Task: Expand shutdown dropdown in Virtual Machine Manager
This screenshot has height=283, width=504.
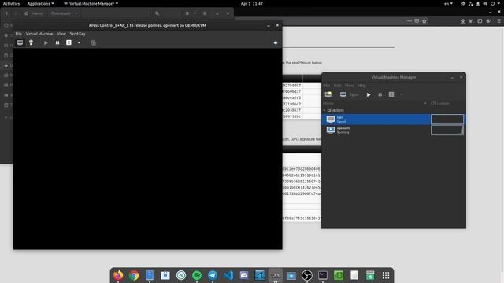Action: 402,94
